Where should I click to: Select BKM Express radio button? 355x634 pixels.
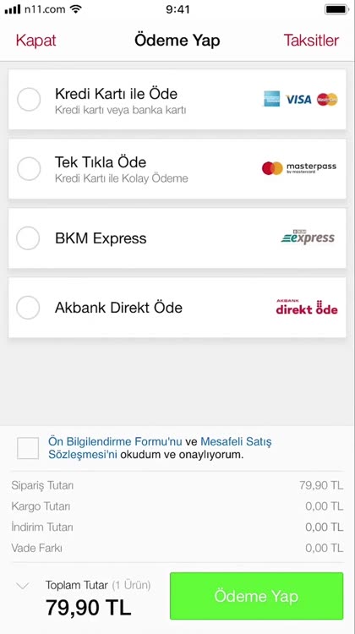28,238
